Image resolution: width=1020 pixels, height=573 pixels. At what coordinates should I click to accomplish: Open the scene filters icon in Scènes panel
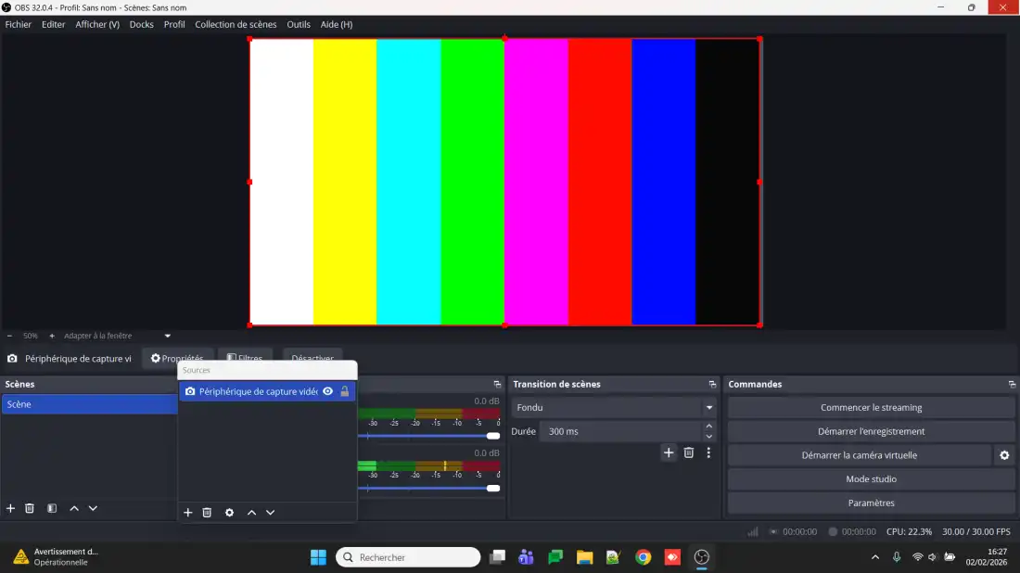[x=52, y=508]
